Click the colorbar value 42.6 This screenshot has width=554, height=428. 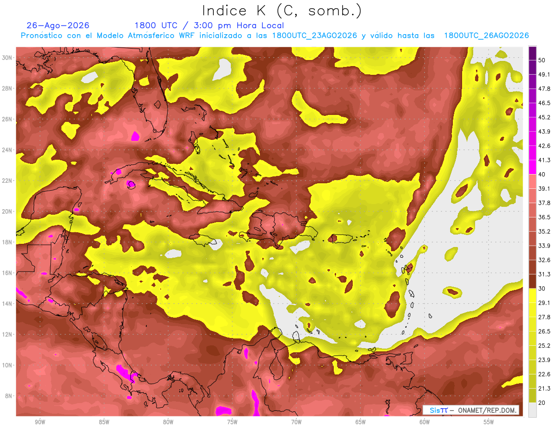545,146
